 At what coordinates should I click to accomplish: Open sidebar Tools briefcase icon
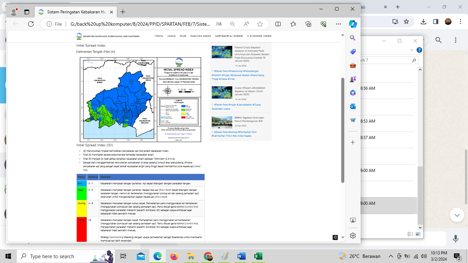353,65
